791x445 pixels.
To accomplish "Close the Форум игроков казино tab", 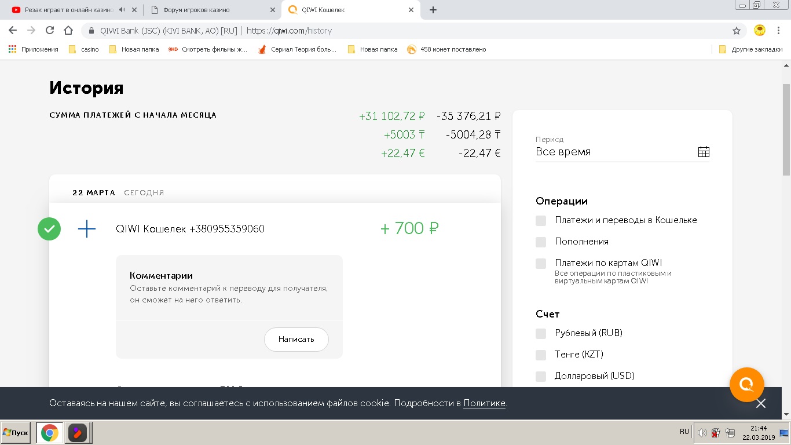I will point(273,10).
